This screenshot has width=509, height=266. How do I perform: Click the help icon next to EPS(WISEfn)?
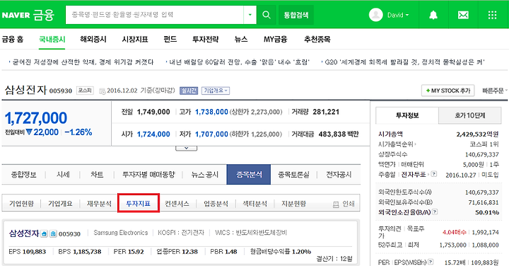[x=431, y=262]
